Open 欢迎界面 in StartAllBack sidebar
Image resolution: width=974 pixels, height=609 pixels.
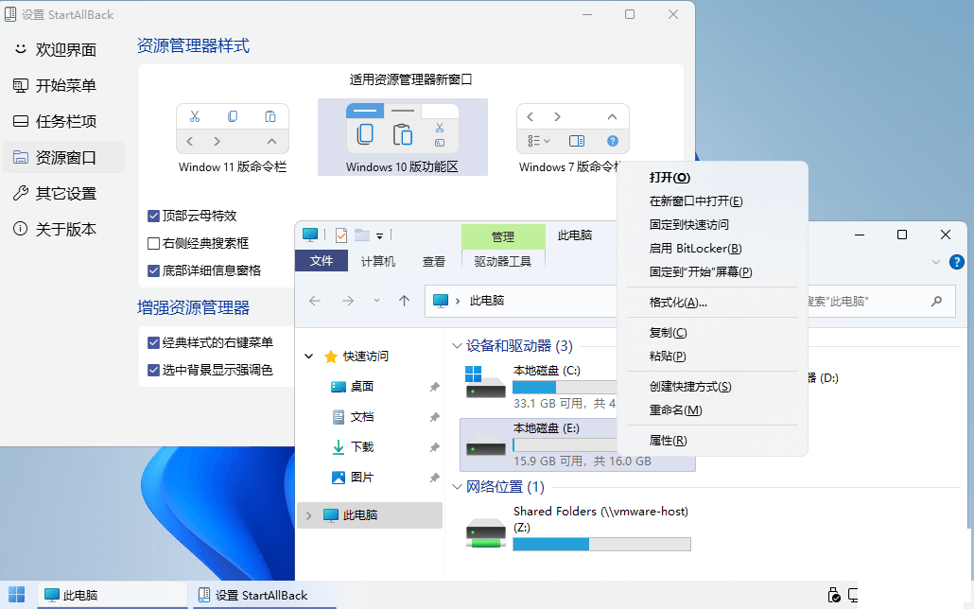pyautogui.click(x=65, y=49)
